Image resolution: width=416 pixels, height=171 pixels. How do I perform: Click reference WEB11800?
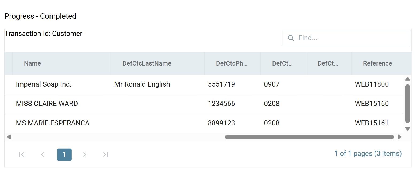[x=372, y=84]
